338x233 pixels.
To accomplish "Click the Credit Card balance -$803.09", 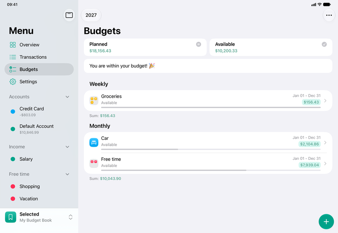I will click(x=27, y=115).
